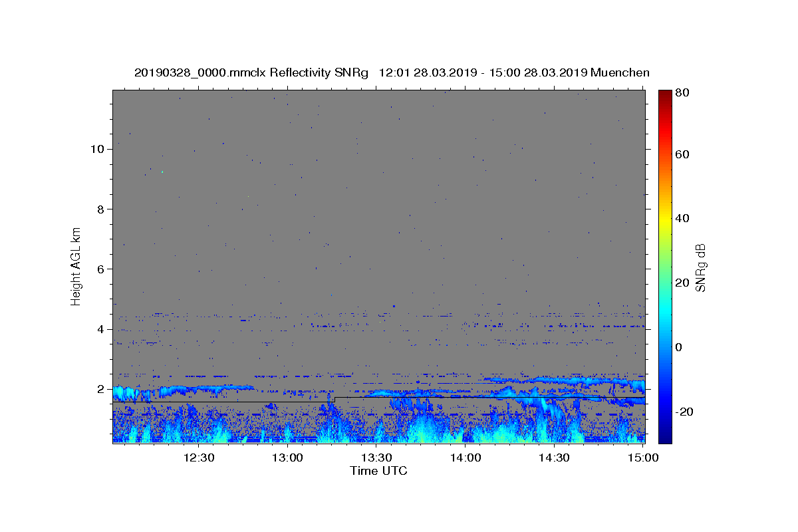The image size is (798, 532).
Task: Click the 'Height AGL km' axis label
Action: coord(76,267)
